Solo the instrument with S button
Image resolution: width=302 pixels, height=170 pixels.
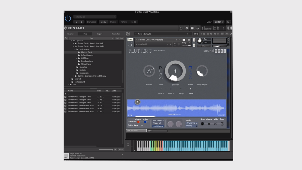(x=194, y=40)
